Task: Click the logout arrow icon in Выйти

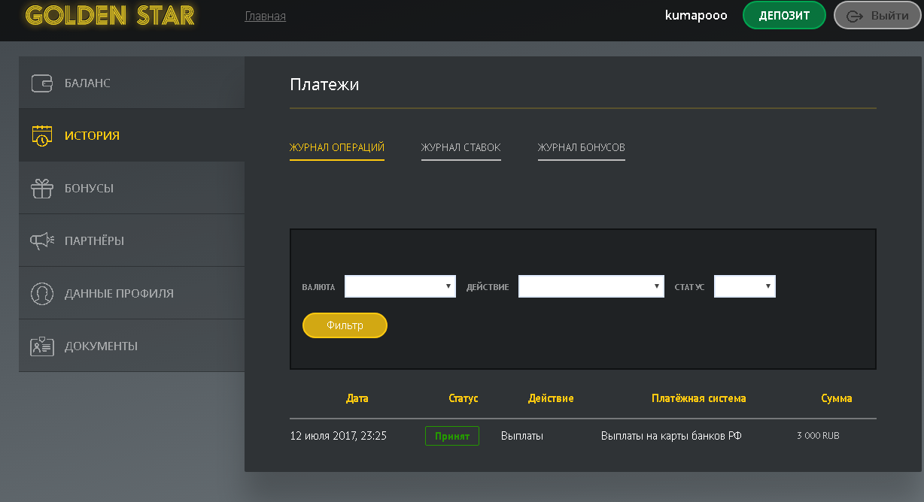Action: tap(855, 17)
